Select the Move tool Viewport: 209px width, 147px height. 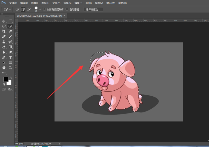click(x=4, y=21)
